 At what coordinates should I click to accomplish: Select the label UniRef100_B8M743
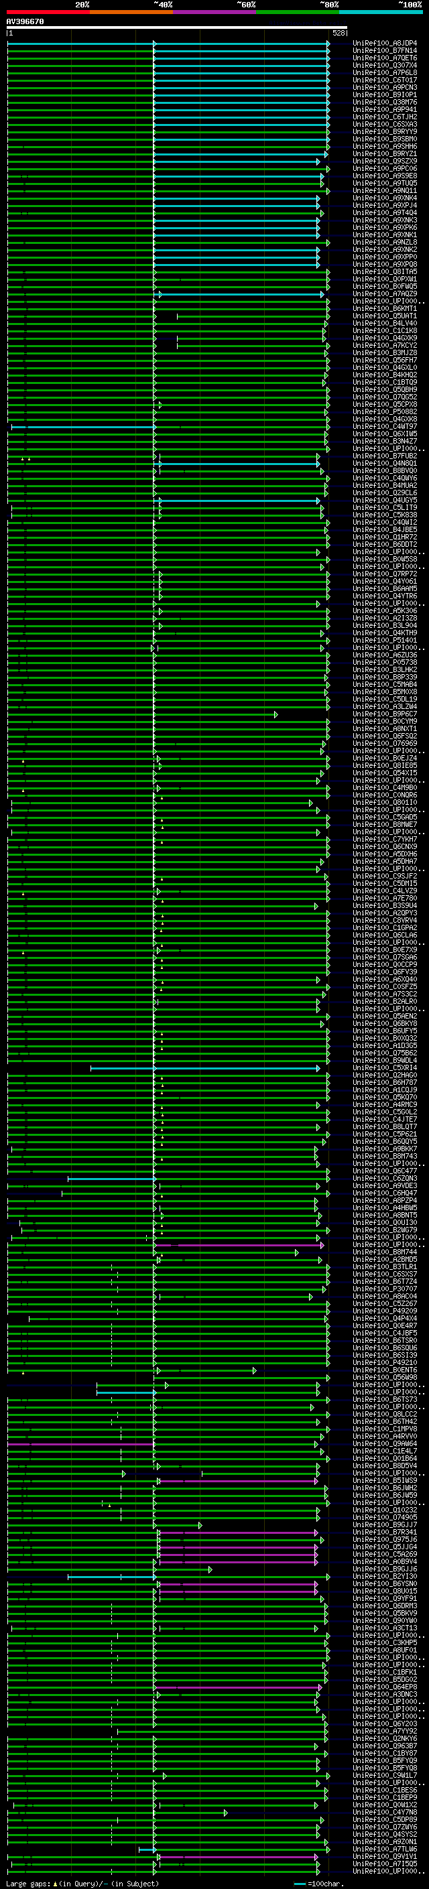pos(385,1157)
